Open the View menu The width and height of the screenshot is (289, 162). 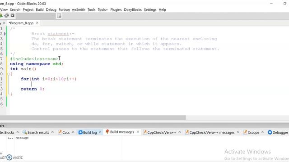pyautogui.click(x=4, y=10)
